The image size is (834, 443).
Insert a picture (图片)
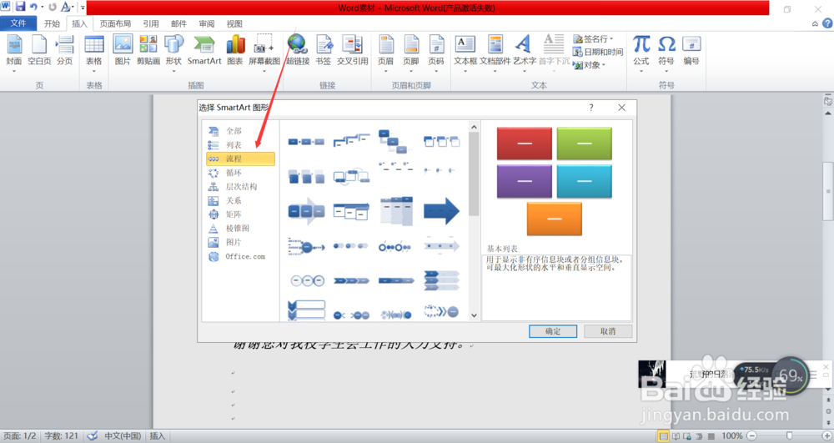point(123,51)
